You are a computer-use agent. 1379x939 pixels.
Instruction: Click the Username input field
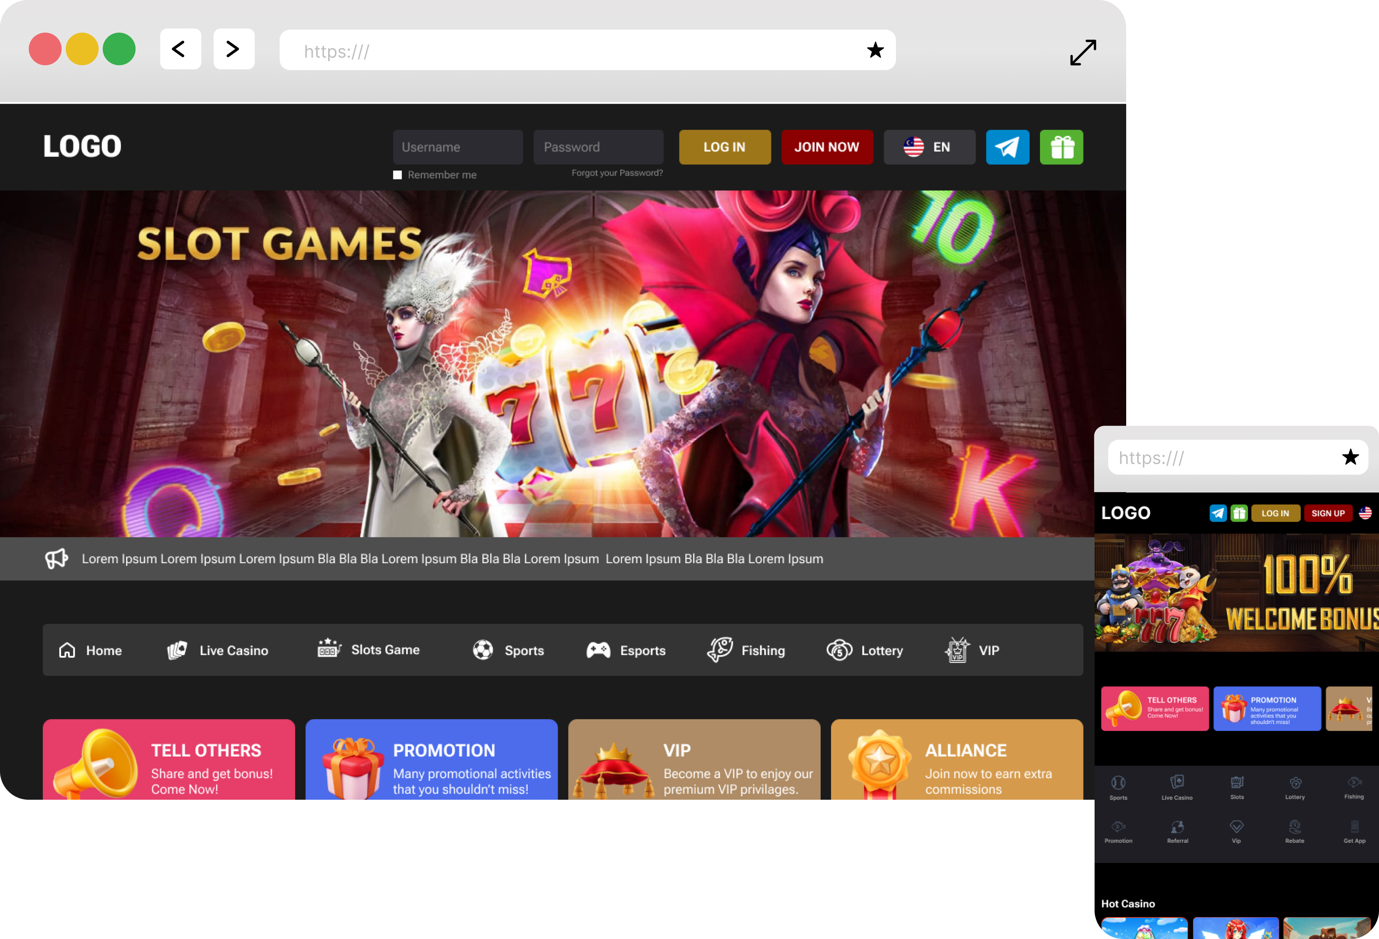pyautogui.click(x=457, y=147)
